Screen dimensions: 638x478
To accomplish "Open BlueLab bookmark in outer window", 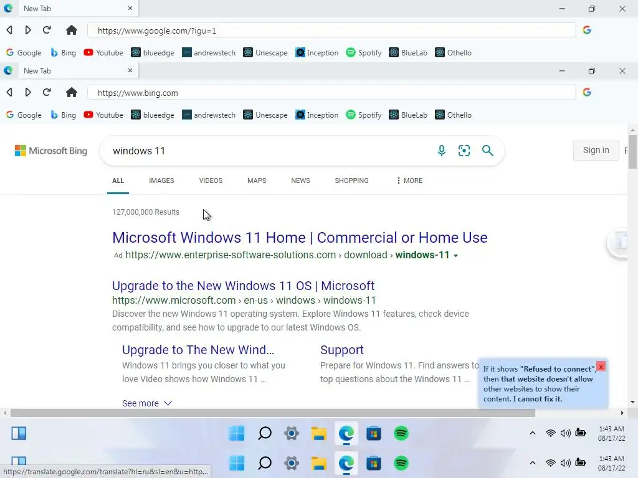I will 408,52.
